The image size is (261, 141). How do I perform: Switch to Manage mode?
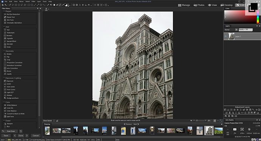[184, 5]
